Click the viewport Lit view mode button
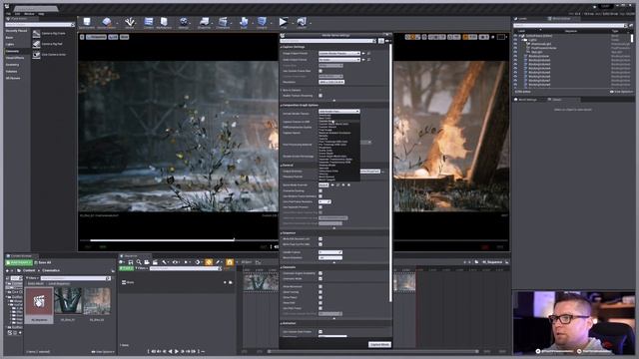Viewport: 639px width, 359px height. point(113,37)
